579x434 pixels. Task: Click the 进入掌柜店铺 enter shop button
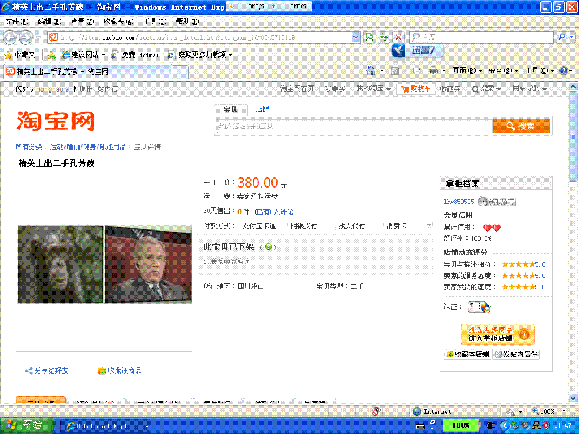[x=498, y=335]
